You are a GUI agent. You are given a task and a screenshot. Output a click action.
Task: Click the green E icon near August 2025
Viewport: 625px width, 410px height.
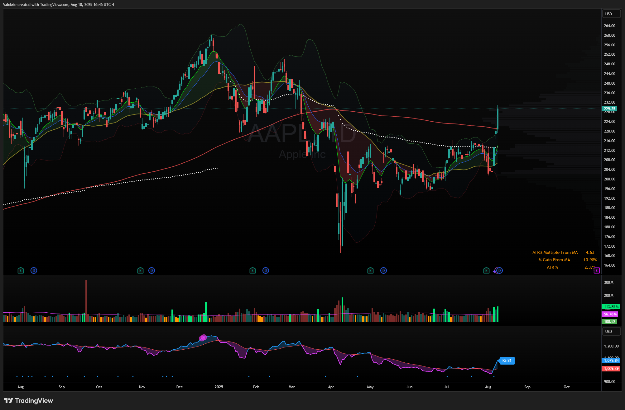[486, 271]
